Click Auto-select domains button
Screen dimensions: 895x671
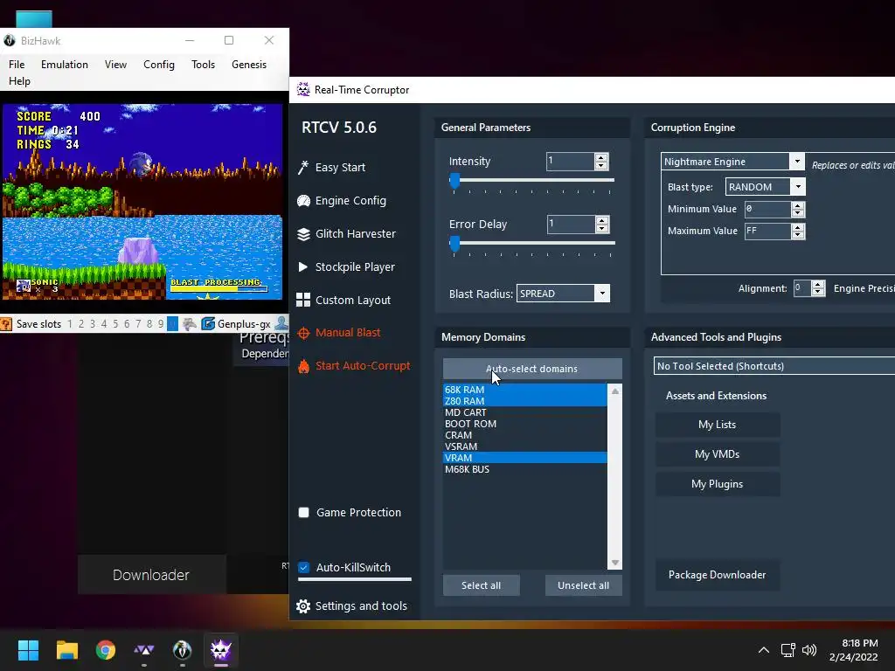532,369
